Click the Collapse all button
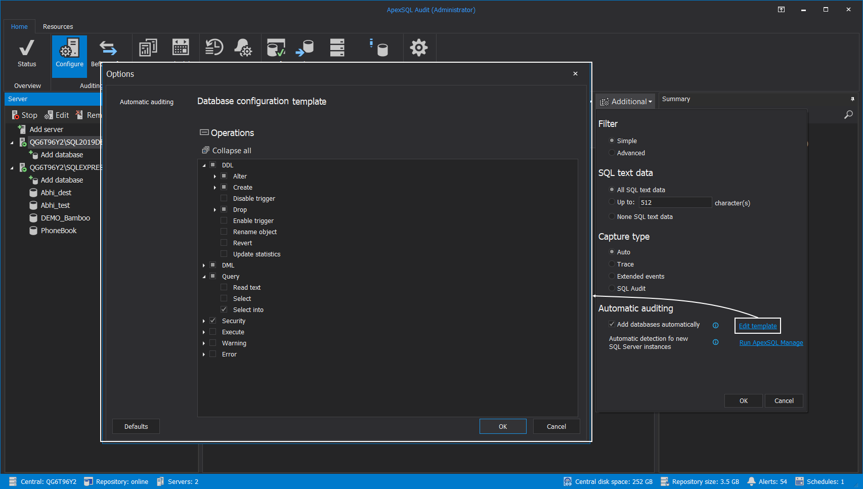The height and width of the screenshot is (489, 863). [227, 151]
